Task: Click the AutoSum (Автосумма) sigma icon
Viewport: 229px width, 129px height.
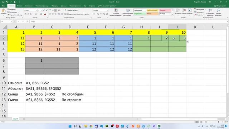Action: point(195,9)
